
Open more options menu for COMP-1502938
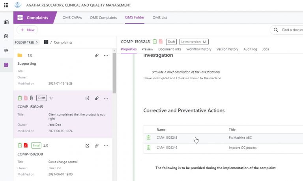coord(106,146)
